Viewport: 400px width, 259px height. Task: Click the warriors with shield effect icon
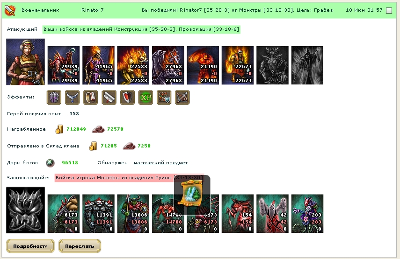[164, 98]
